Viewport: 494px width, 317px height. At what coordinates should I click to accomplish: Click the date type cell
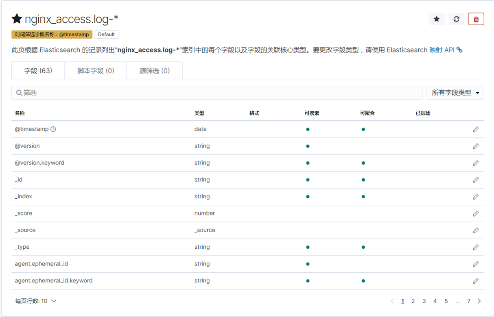(201, 129)
